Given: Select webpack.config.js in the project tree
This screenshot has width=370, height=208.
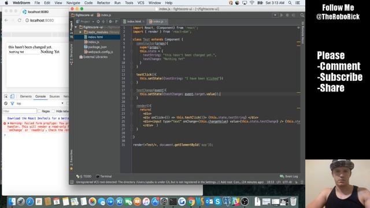Looking at the screenshot, I should pos(100,52).
